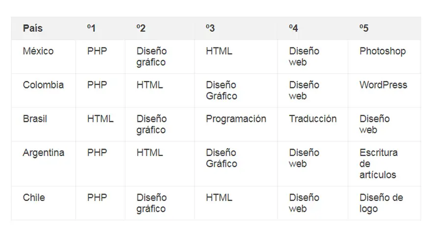Click the Brasil country cell
This screenshot has height=242, width=431.
pos(35,119)
